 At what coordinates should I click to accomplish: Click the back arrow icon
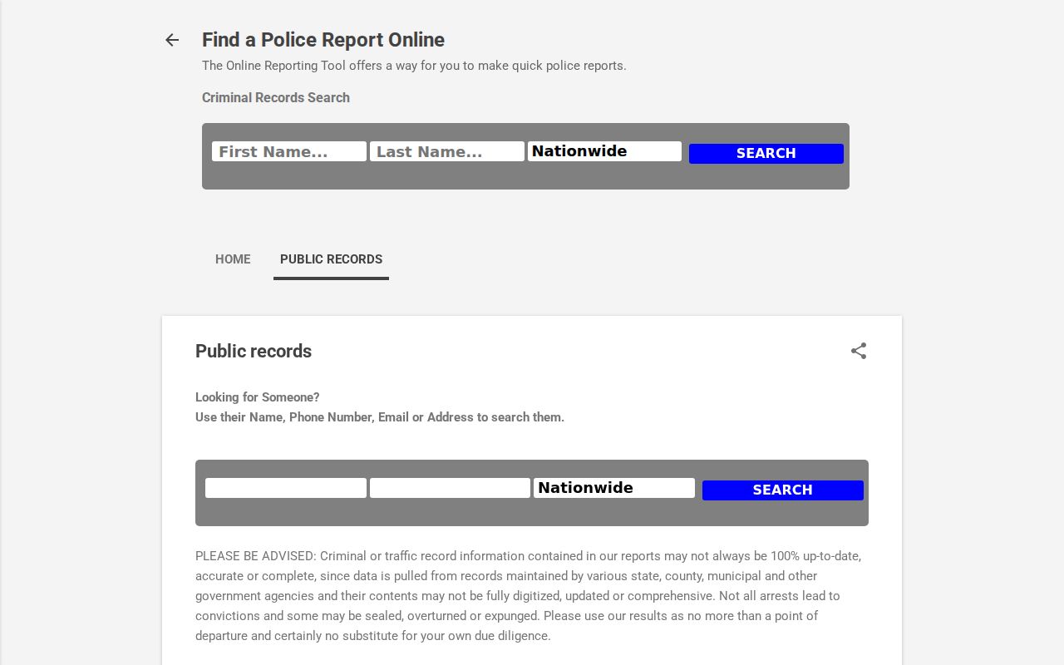click(x=172, y=40)
